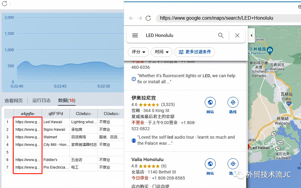Screen dimensions: 301x188
Task: Select the 百货商场 cell
Action: click(84, 137)
